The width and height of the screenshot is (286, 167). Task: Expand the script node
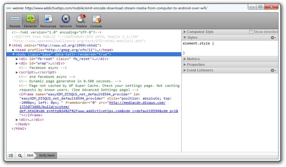point(17,72)
